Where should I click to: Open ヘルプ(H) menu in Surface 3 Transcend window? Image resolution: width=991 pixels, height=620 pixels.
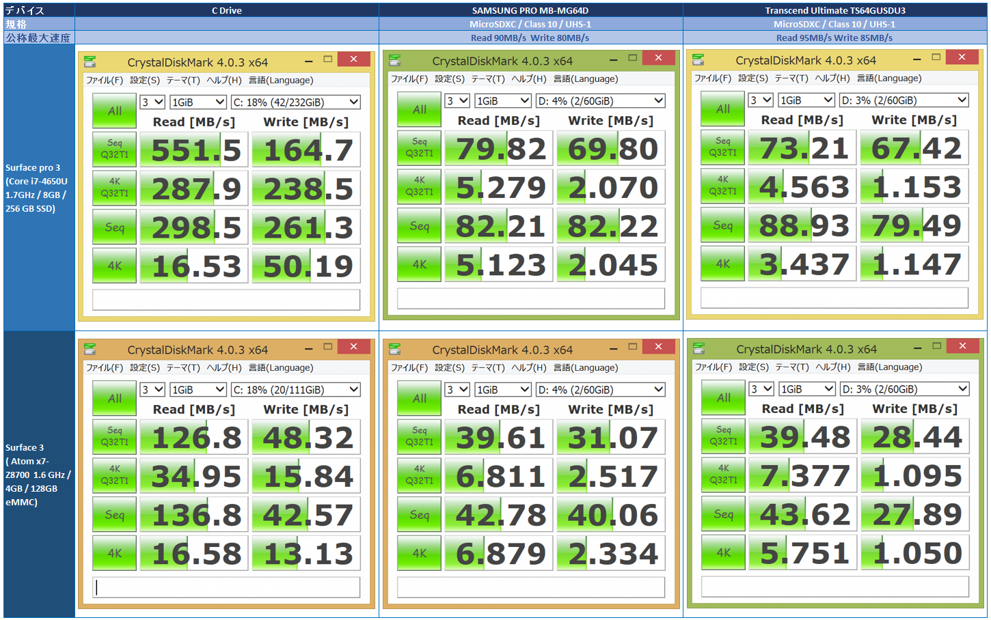(833, 367)
